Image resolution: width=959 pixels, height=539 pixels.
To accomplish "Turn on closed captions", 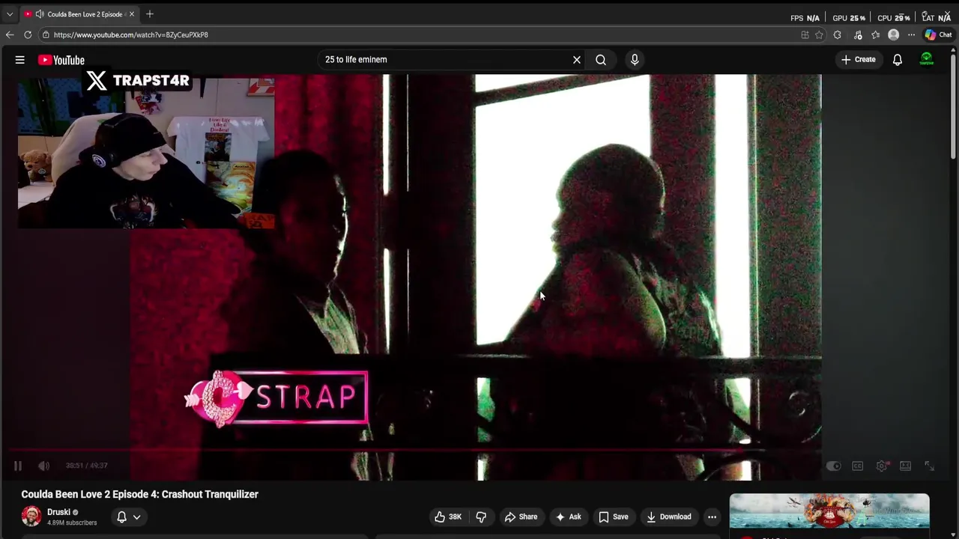I will click(858, 466).
